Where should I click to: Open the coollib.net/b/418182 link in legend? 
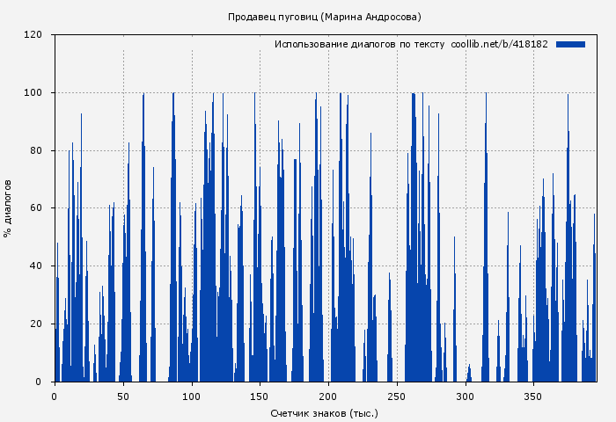[499, 44]
